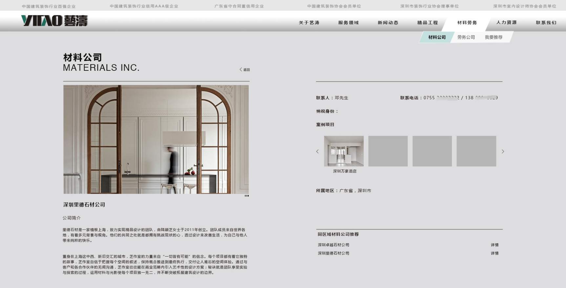Screen dimensions: 566x288
Task: Click the MATERIALS INC. heading
Action: tap(101, 68)
